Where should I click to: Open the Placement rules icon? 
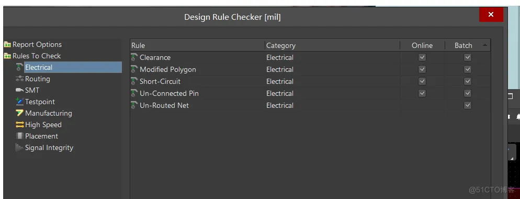click(19, 136)
